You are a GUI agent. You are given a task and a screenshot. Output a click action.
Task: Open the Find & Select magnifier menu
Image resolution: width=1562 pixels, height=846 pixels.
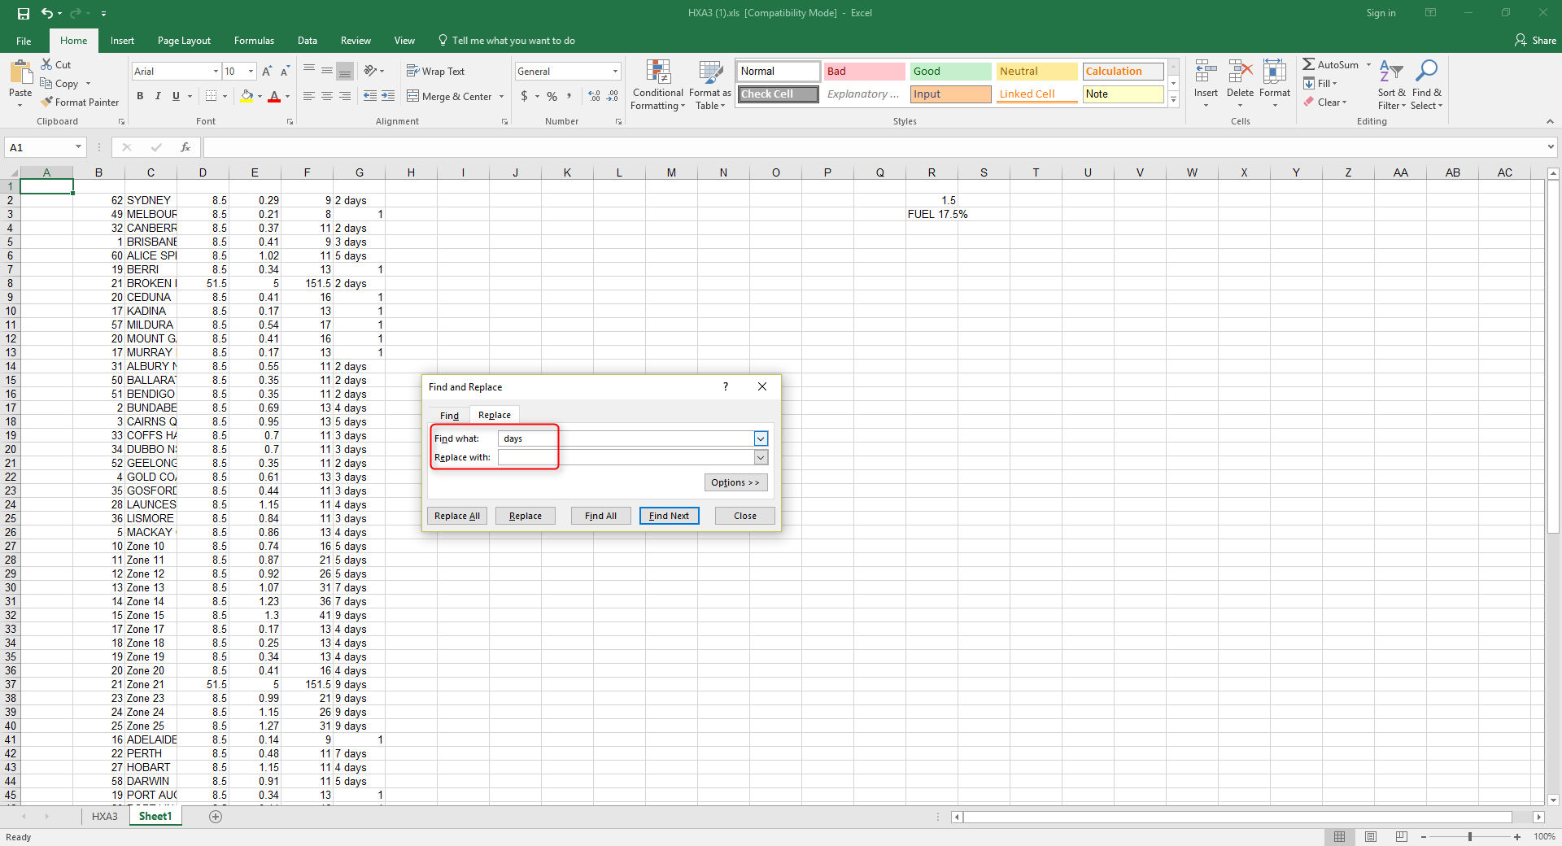pos(1426,85)
